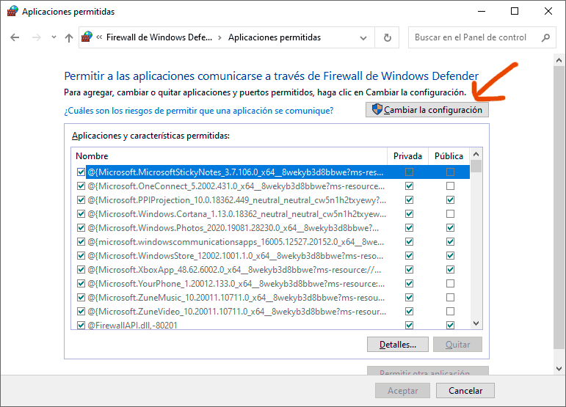Toggle MicrosoftStickyNotes name checkbox
Viewport: 566px width, 407px height.
point(81,172)
